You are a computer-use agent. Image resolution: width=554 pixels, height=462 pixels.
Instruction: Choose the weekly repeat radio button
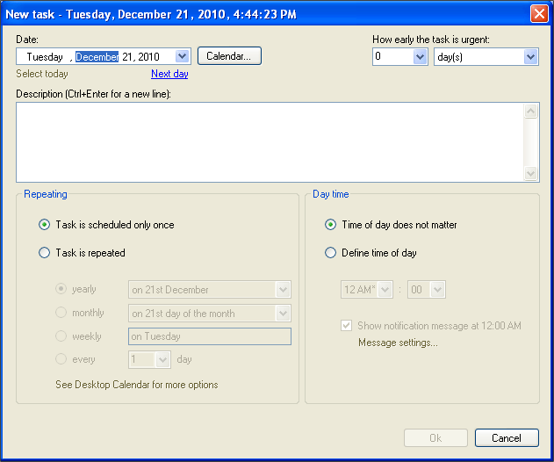click(x=61, y=336)
